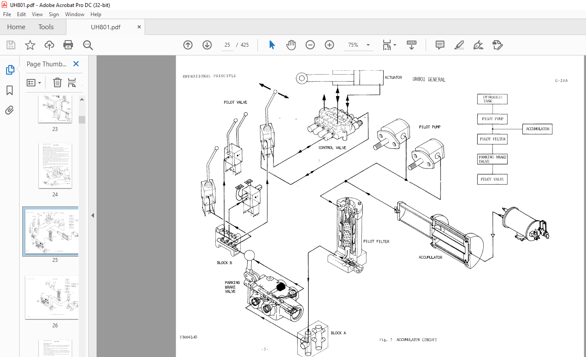Click the Zoom out minus icon
The width and height of the screenshot is (586, 357).
coord(310,45)
